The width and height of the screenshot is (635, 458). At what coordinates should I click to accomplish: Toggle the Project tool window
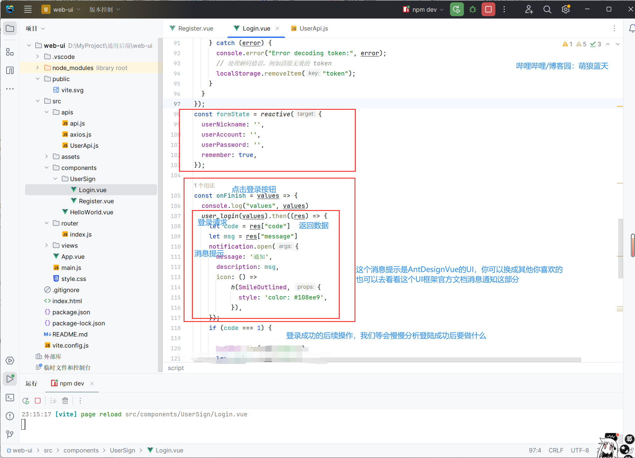coord(10,29)
